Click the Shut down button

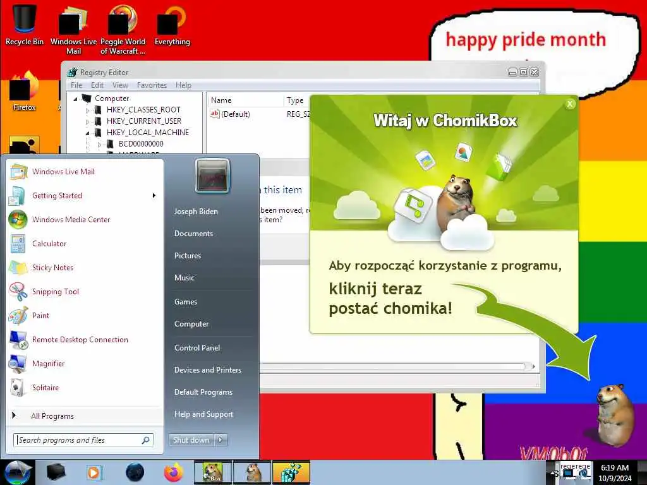191,440
